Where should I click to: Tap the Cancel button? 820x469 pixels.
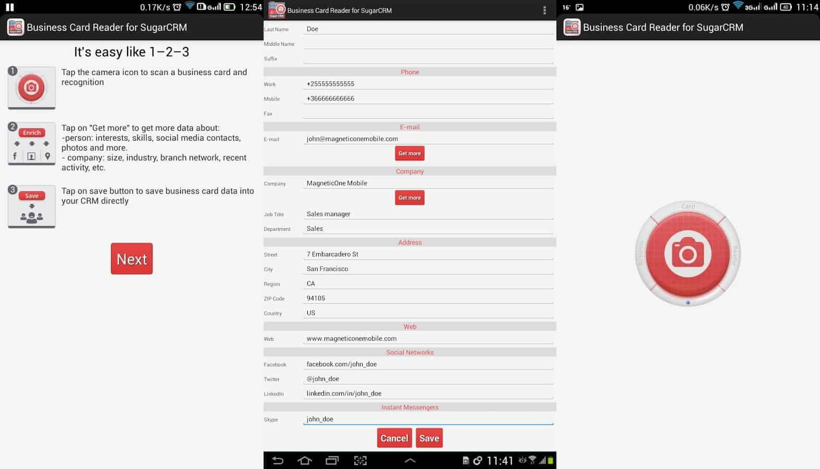click(x=394, y=438)
